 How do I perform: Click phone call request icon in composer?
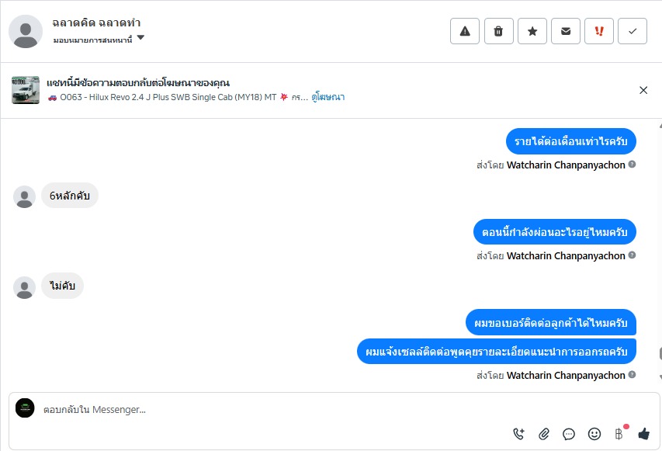pyautogui.click(x=518, y=434)
